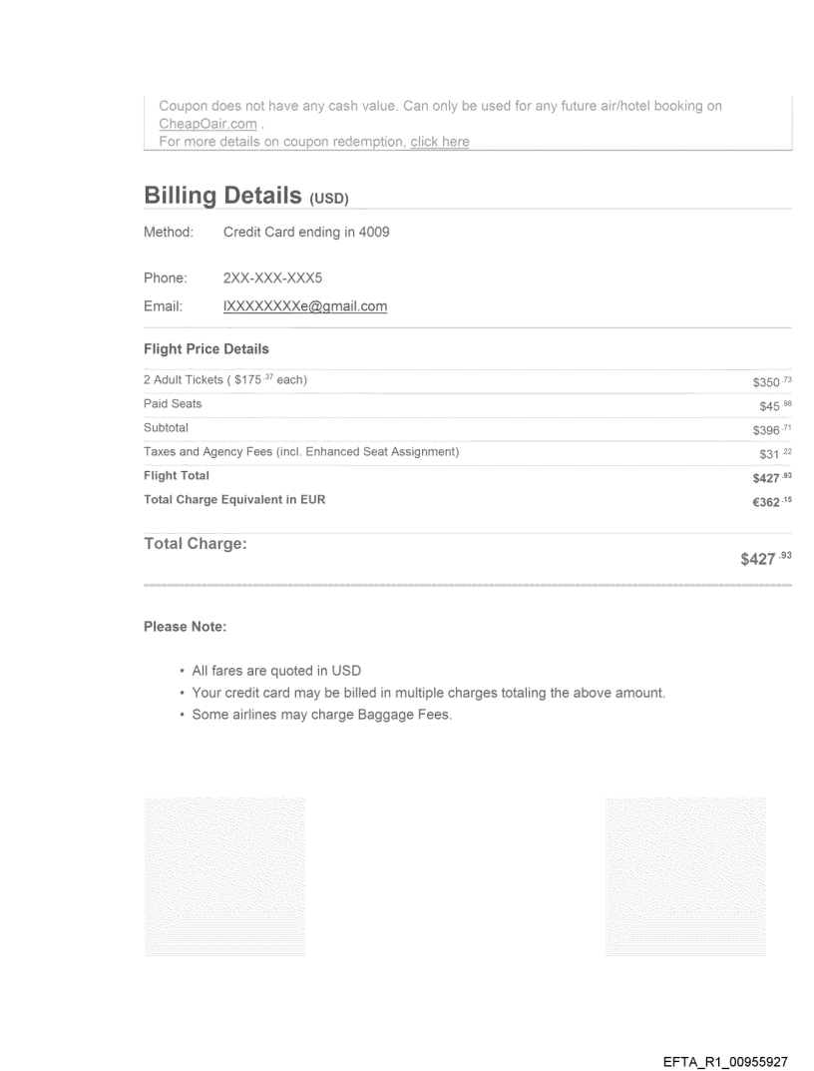This screenshot has height=1071, width=814.
Task: Click the Flight Price Details heading
Action: (205, 349)
